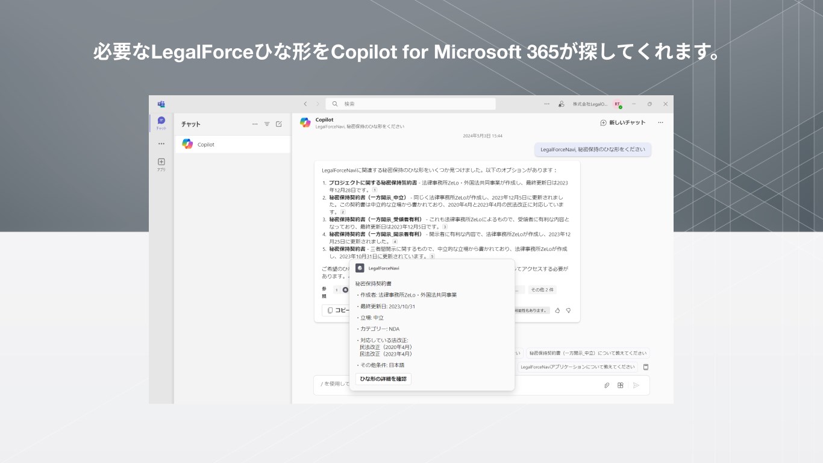Click the LegalForceNavi icon in popup card

360,268
